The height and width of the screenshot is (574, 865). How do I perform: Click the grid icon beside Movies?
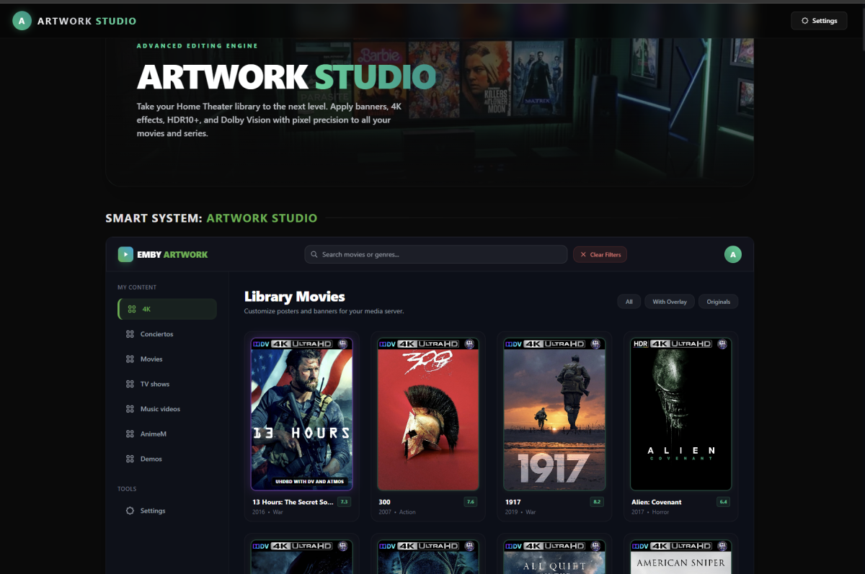(x=130, y=359)
